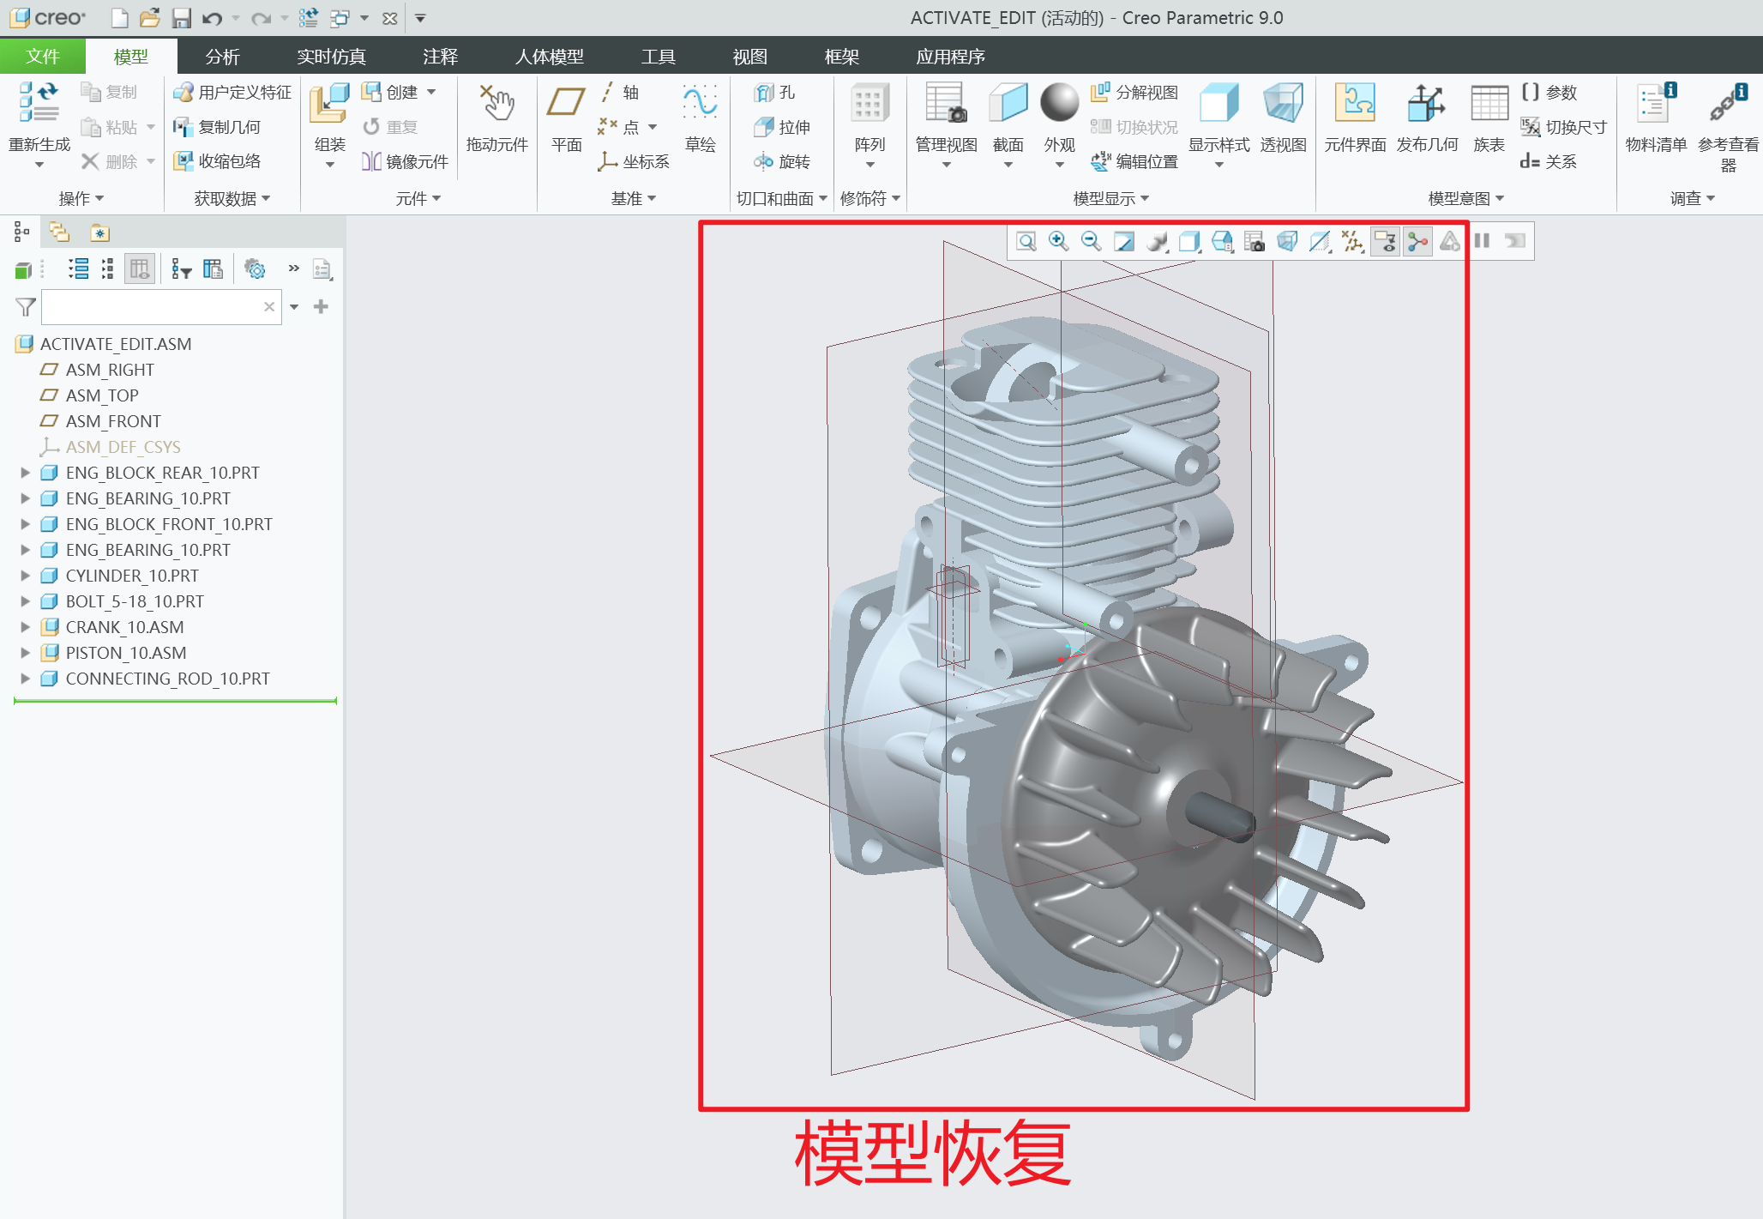Activate the Drag Components (拖动元件) tool
1763x1219 pixels.
tap(496, 105)
